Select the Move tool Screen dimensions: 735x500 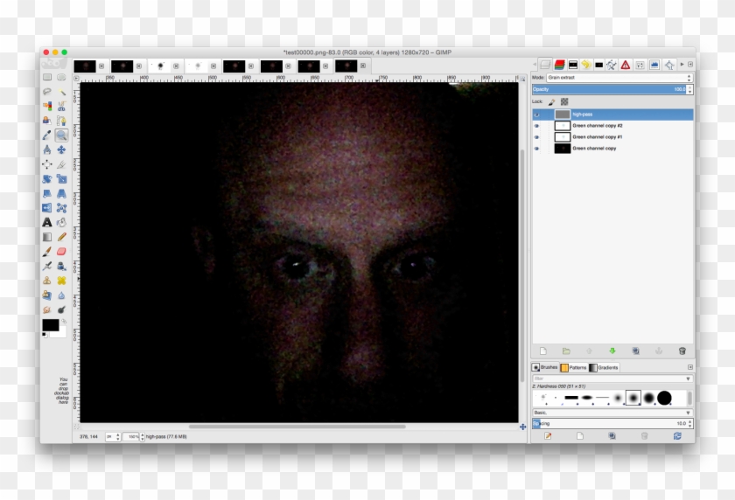pyautogui.click(x=61, y=149)
